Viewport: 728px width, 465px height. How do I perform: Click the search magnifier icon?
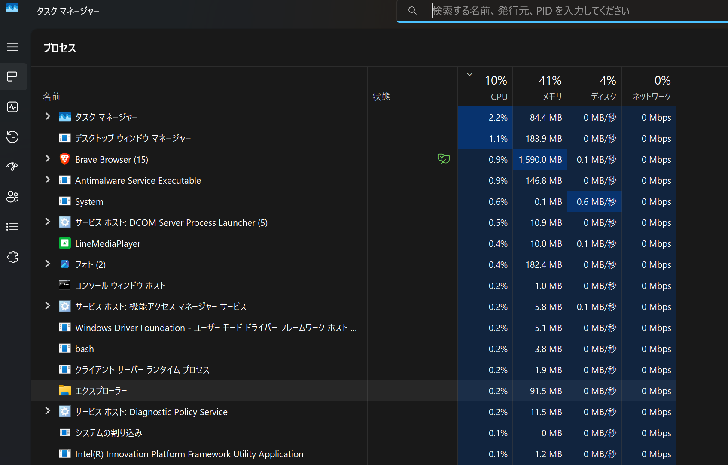click(x=412, y=10)
